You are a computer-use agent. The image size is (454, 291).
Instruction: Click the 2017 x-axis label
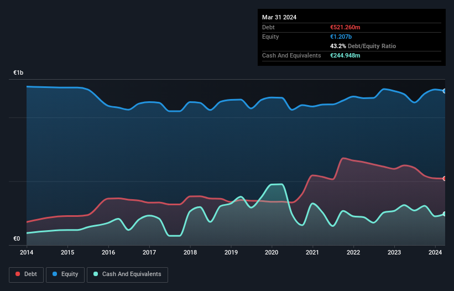click(149, 252)
